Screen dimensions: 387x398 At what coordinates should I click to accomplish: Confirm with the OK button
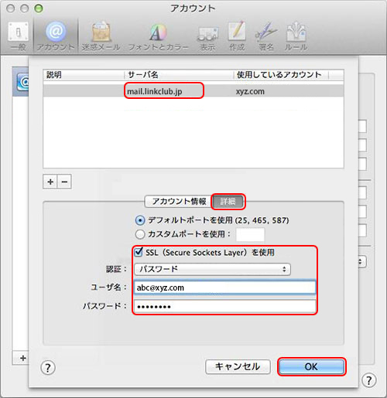312,366
